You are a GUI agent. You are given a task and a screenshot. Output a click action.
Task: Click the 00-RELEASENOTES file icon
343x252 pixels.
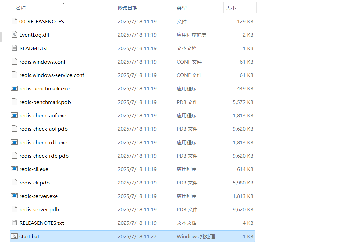pos(14,21)
